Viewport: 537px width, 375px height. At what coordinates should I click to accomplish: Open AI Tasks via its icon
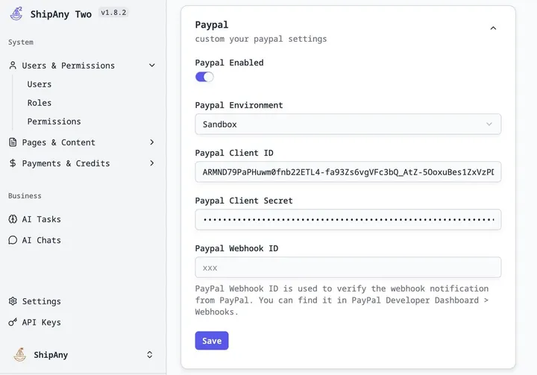tap(13, 219)
